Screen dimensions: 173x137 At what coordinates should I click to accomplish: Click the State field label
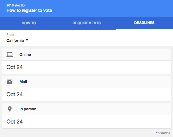tap(10, 35)
